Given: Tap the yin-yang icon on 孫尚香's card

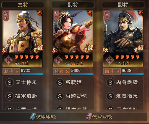Looking at the screenshot, I should (x=90, y=13).
